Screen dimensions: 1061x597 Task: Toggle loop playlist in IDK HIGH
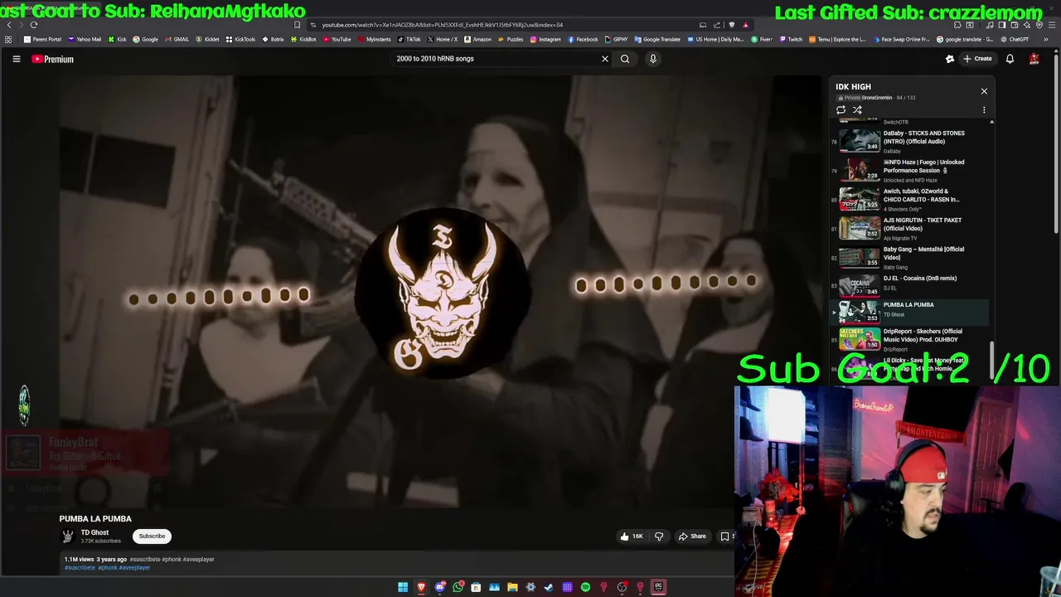(x=841, y=109)
